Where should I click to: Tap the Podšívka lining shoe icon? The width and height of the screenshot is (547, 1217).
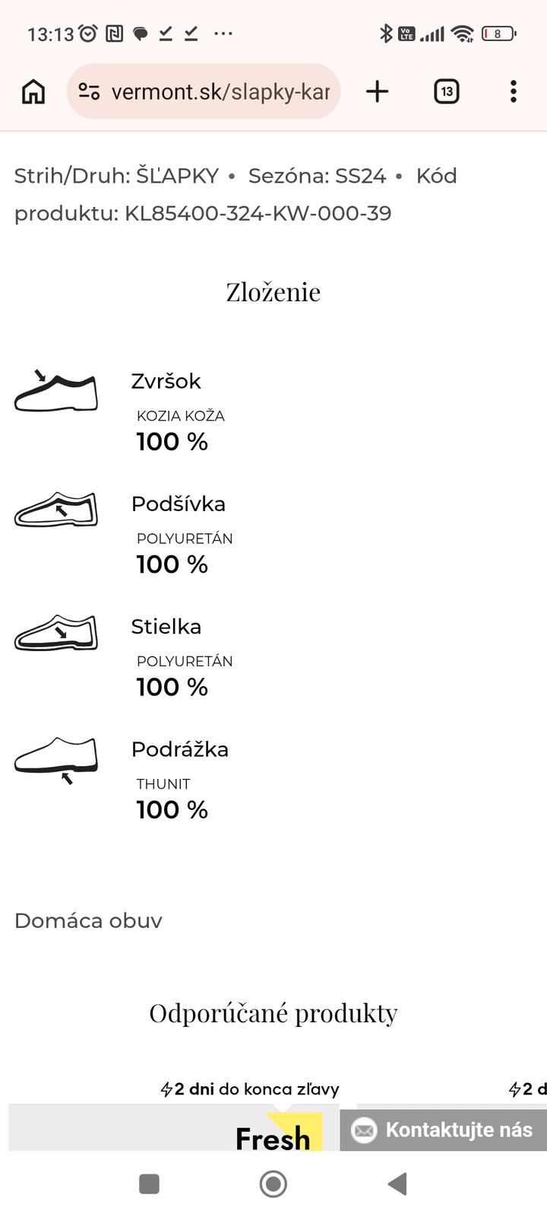coord(56,510)
